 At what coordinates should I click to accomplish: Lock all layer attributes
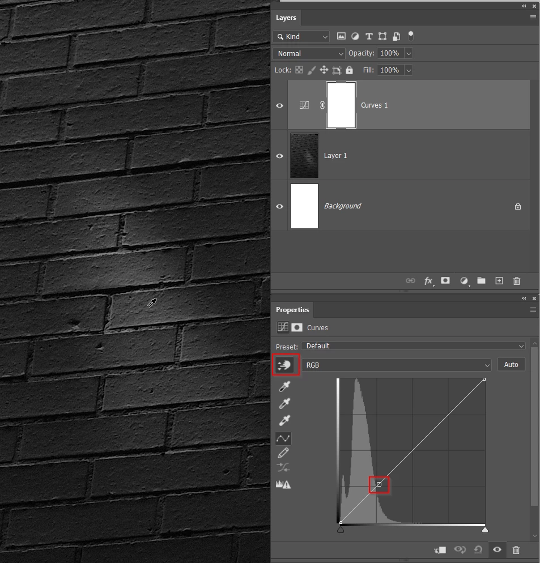tap(349, 70)
